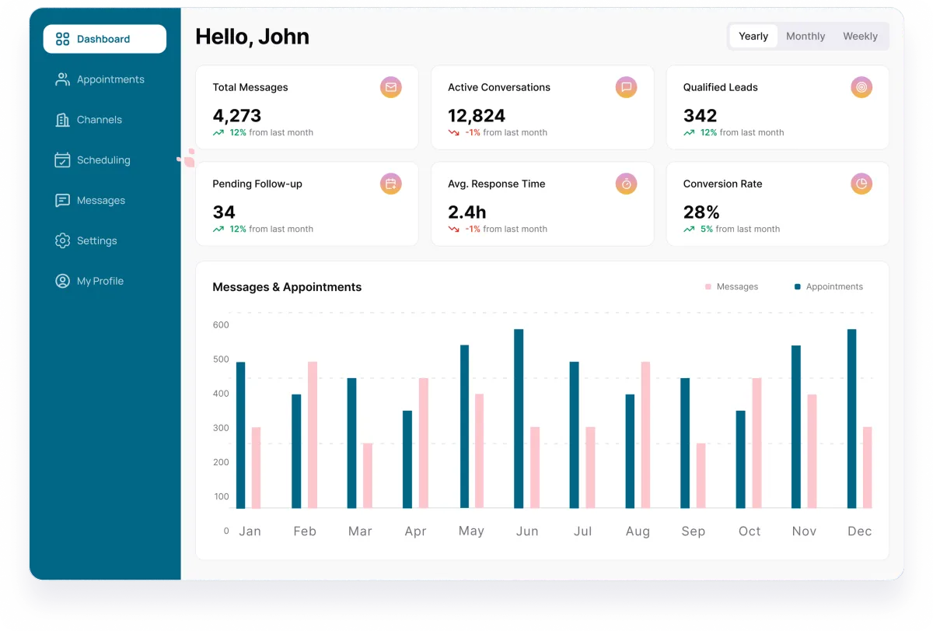Click the stopwatch icon in Avg. Response Time

coord(626,184)
